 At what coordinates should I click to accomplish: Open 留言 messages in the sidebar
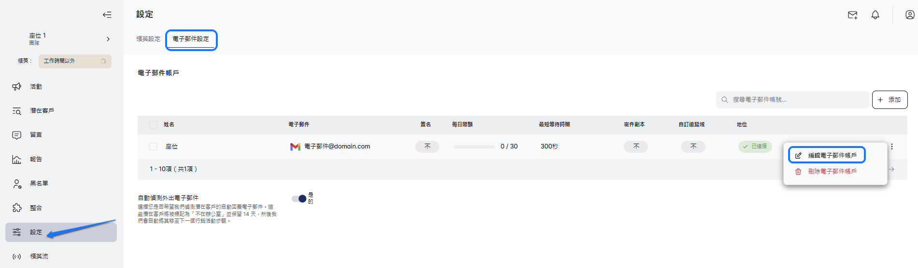click(x=36, y=135)
